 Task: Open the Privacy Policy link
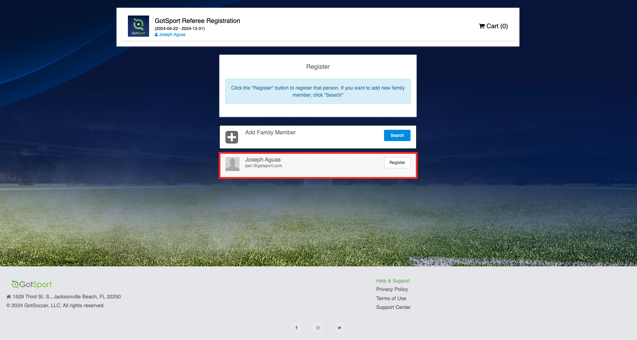click(392, 289)
